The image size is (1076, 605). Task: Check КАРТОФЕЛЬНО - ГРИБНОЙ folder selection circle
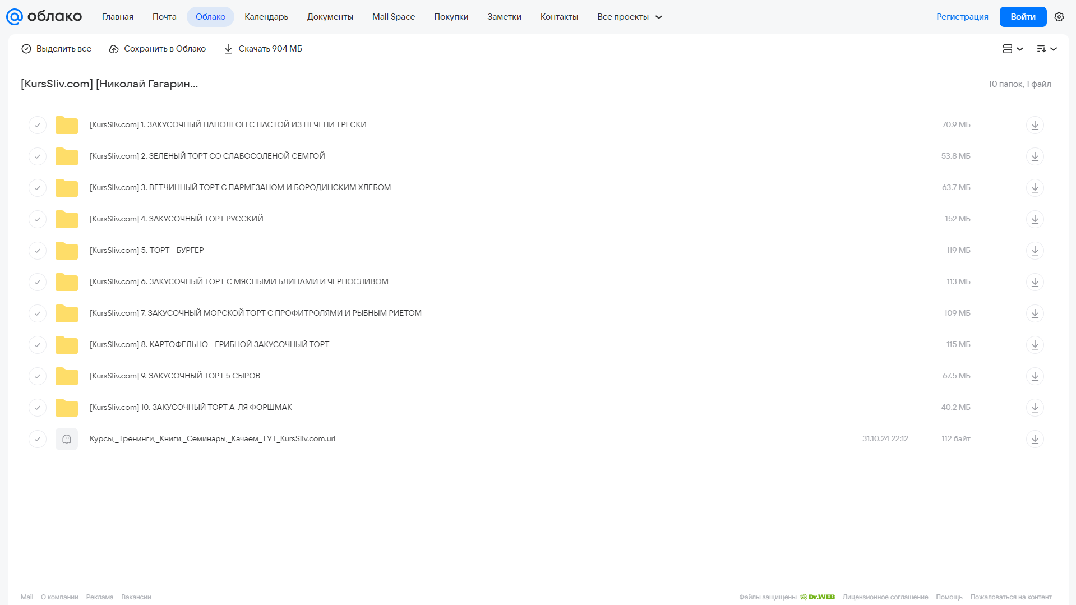click(38, 345)
